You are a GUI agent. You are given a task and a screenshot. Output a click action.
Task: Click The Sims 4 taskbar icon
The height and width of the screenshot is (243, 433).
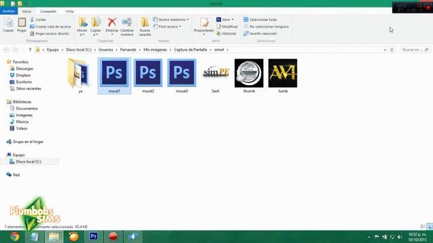pos(133,236)
